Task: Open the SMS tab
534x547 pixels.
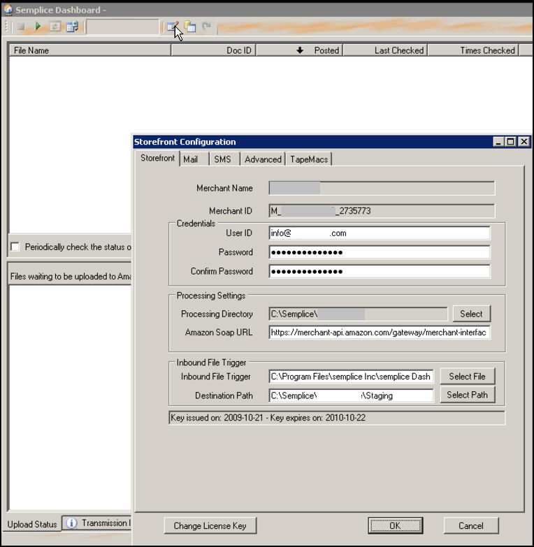Action: coord(224,159)
